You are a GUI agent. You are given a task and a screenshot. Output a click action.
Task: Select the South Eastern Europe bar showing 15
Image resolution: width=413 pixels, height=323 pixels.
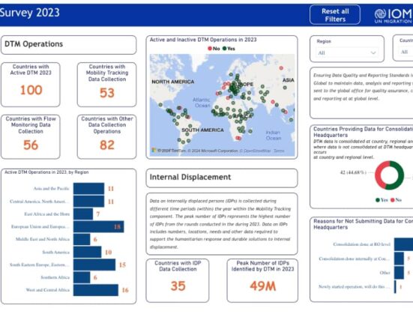point(94,265)
